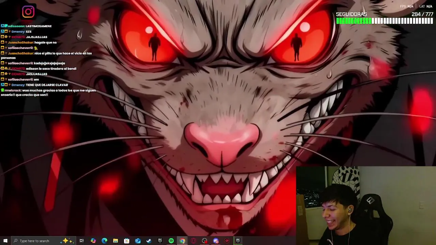Open Task View on the taskbar
The height and width of the screenshot is (245, 436).
(82, 241)
